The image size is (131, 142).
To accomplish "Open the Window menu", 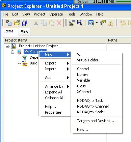I will pos(86,14).
